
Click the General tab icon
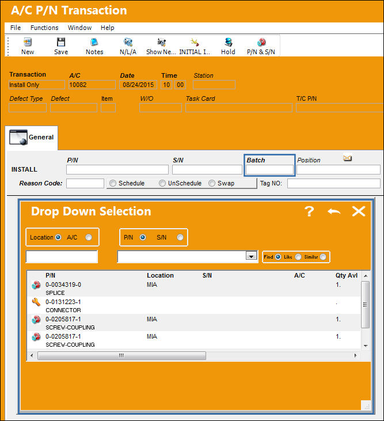tap(18, 137)
